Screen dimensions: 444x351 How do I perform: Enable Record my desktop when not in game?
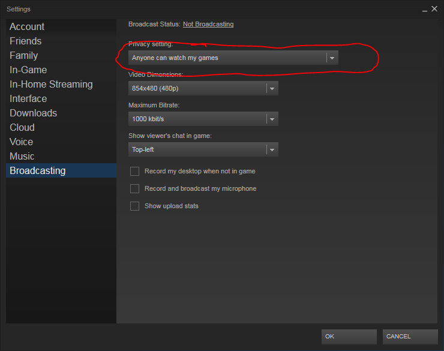(134, 171)
